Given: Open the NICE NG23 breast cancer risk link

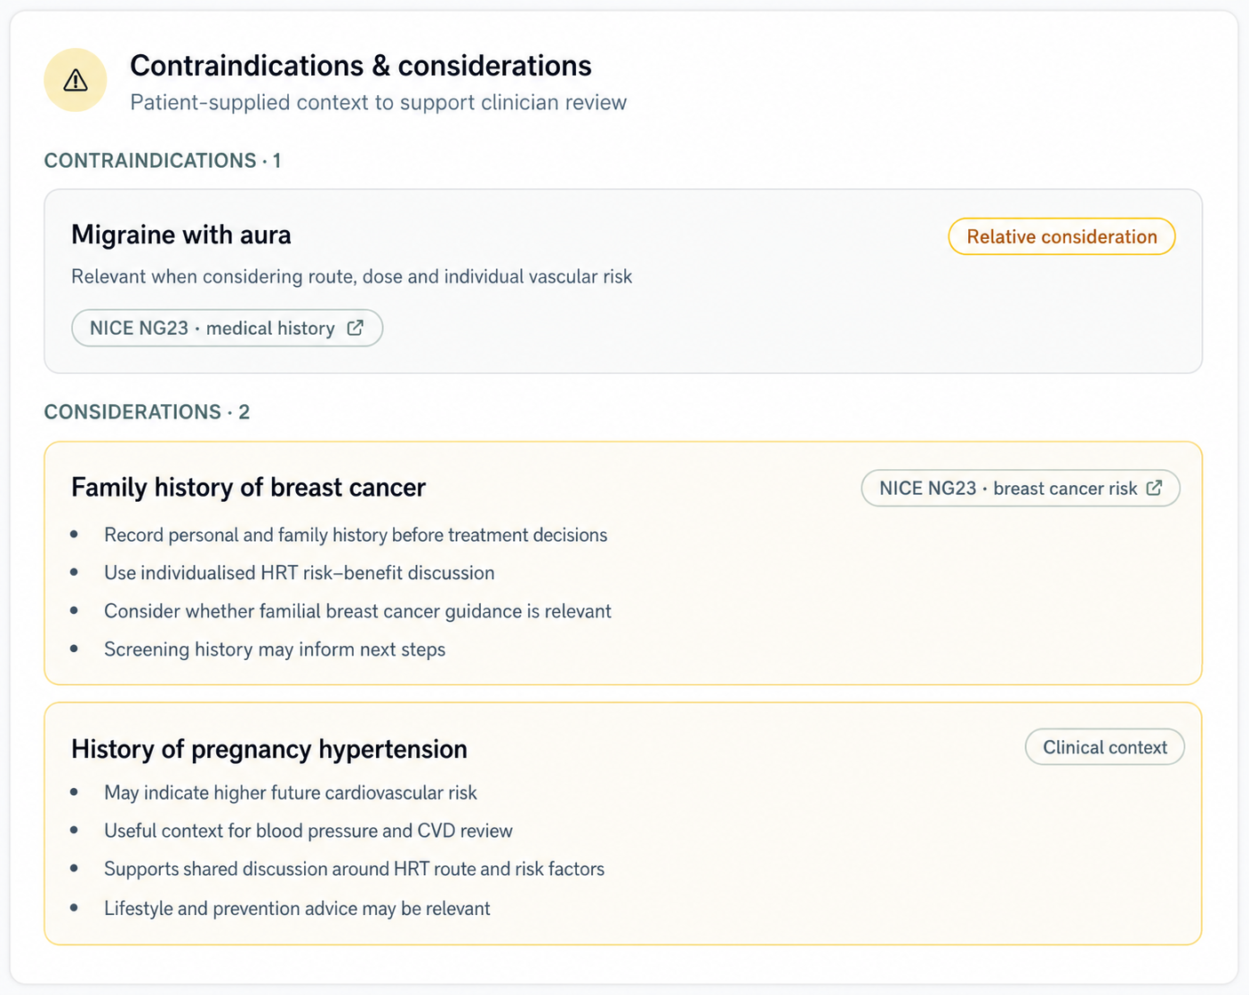Looking at the screenshot, I should pos(1021,488).
